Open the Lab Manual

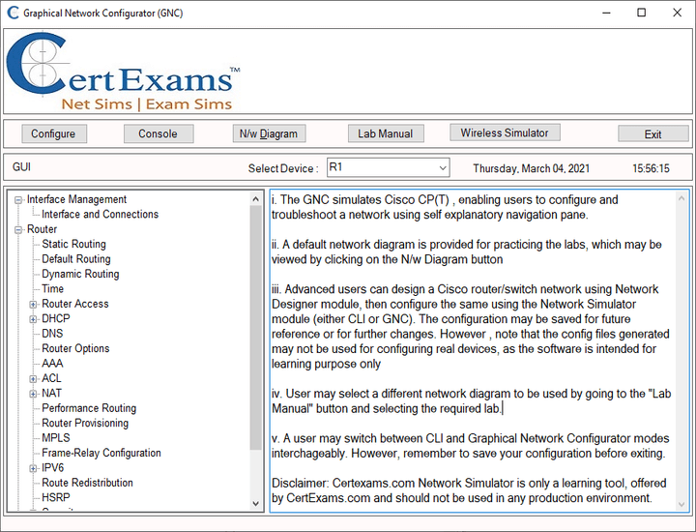(386, 133)
